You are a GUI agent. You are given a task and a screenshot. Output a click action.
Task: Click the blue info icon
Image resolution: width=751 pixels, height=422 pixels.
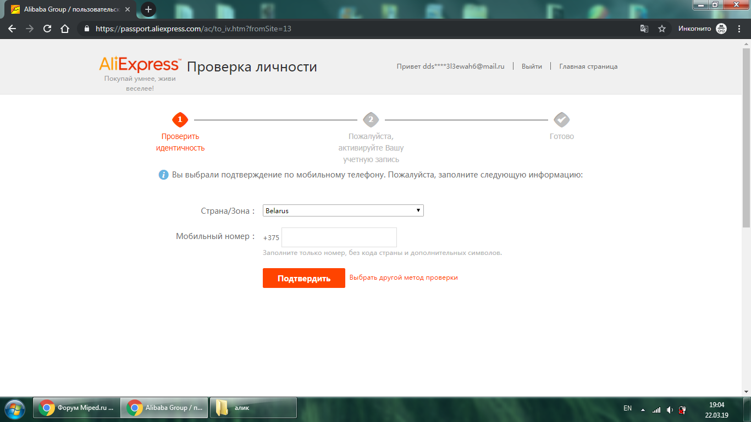163,175
